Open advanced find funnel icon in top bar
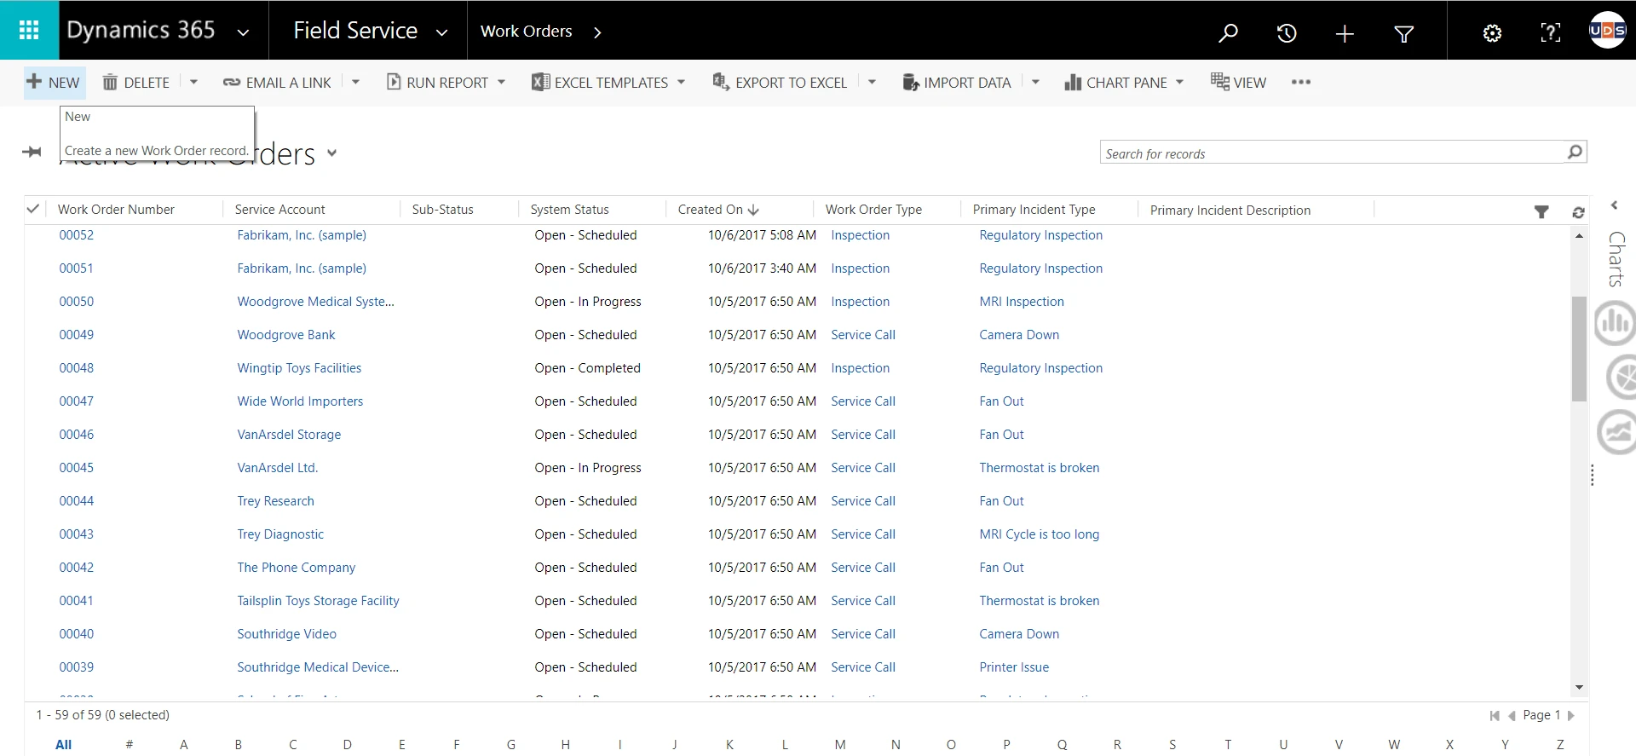This screenshot has width=1636, height=756. [x=1403, y=33]
